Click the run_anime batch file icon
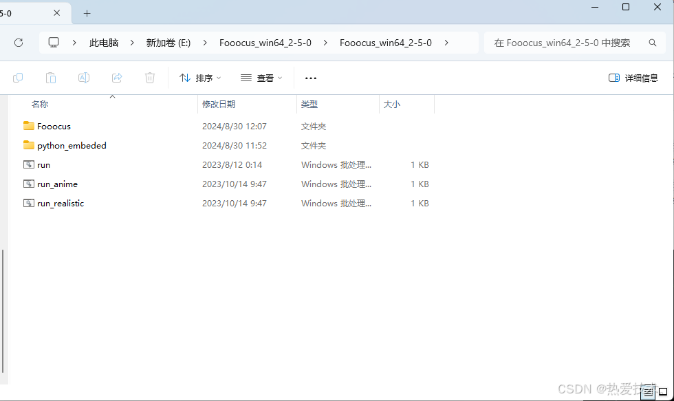674x401 pixels. 29,184
